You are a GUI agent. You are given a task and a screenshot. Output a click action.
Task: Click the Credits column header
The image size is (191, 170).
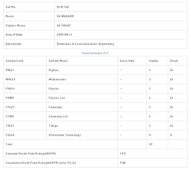pos(153,61)
